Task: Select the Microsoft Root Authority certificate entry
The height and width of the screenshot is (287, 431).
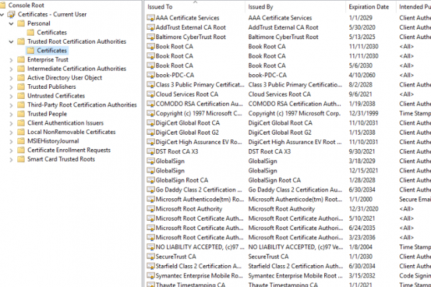Action: pyautogui.click(x=192, y=209)
